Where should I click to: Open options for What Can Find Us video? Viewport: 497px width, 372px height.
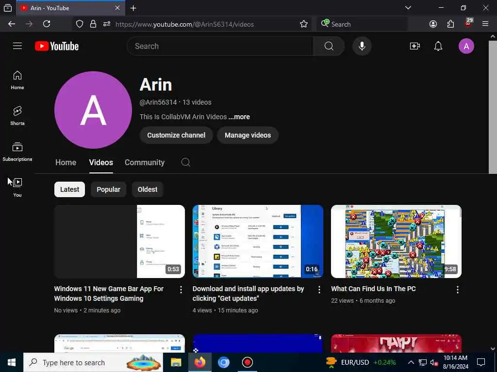tap(457, 290)
